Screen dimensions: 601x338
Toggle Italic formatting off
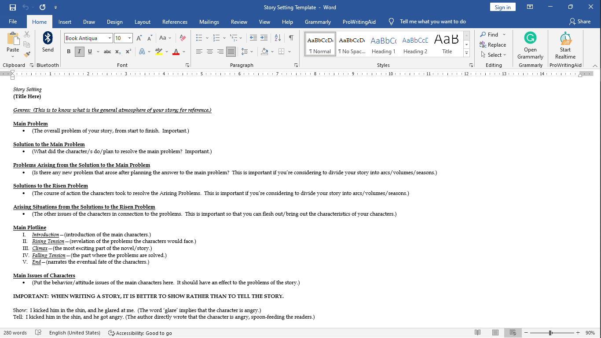click(x=79, y=51)
